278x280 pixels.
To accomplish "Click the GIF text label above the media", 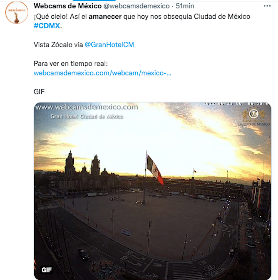I will 39,92.
